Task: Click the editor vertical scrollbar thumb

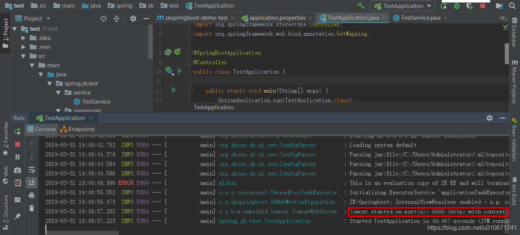Action: coord(507,54)
